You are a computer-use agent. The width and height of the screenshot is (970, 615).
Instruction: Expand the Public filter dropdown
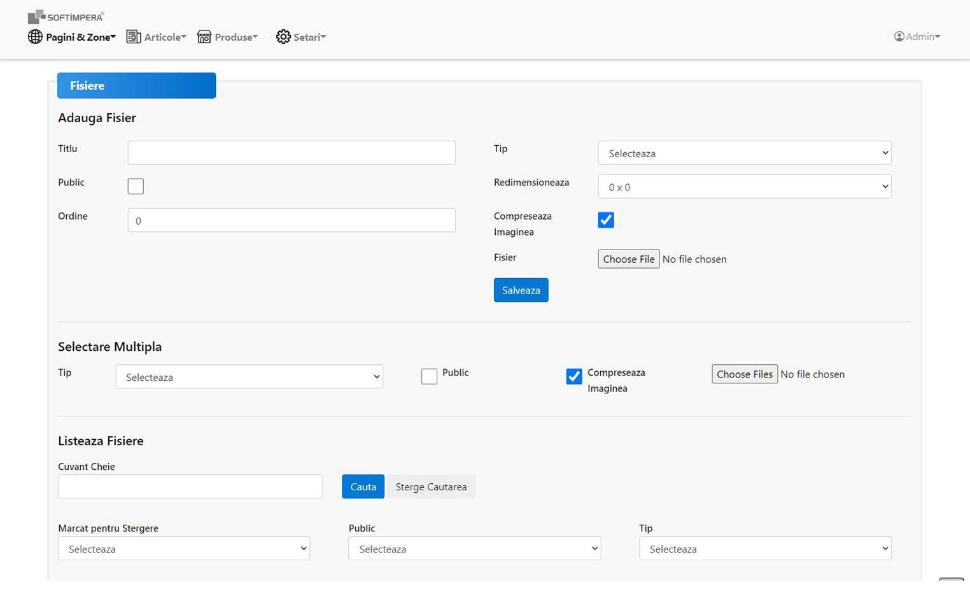[x=475, y=548]
